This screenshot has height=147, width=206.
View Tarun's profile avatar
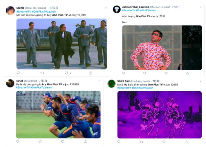(10, 83)
